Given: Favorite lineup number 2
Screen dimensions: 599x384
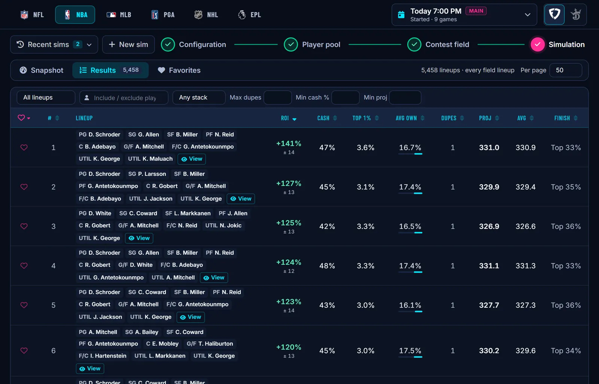Looking at the screenshot, I should 24,187.
